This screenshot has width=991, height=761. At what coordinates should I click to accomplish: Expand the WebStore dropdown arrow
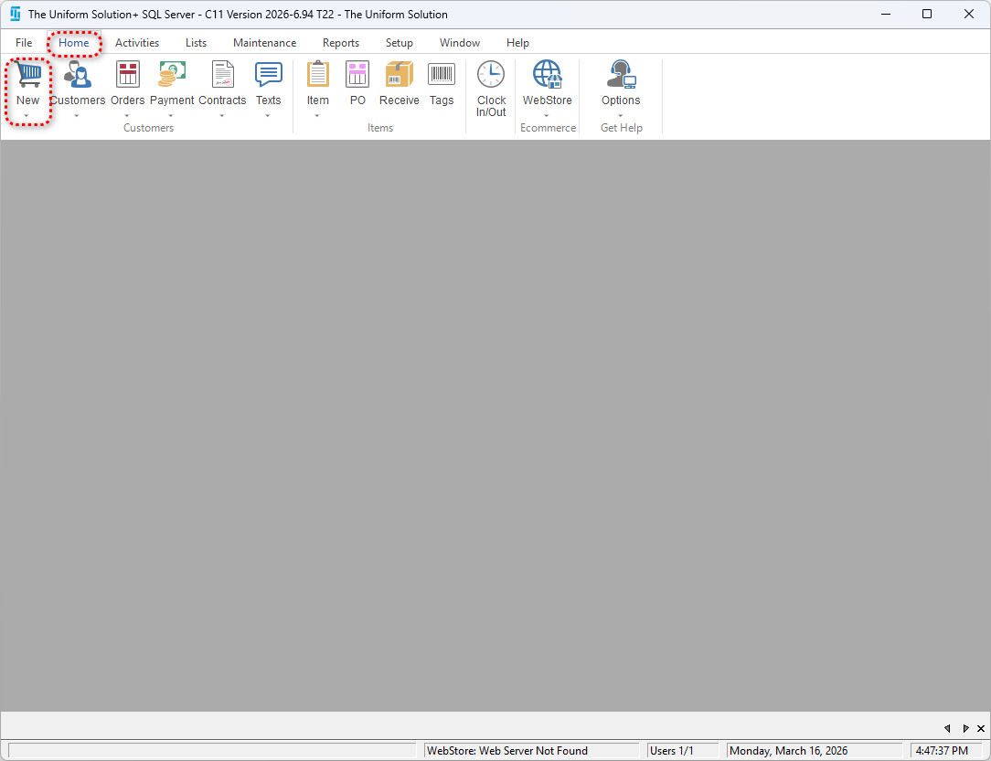tap(547, 116)
